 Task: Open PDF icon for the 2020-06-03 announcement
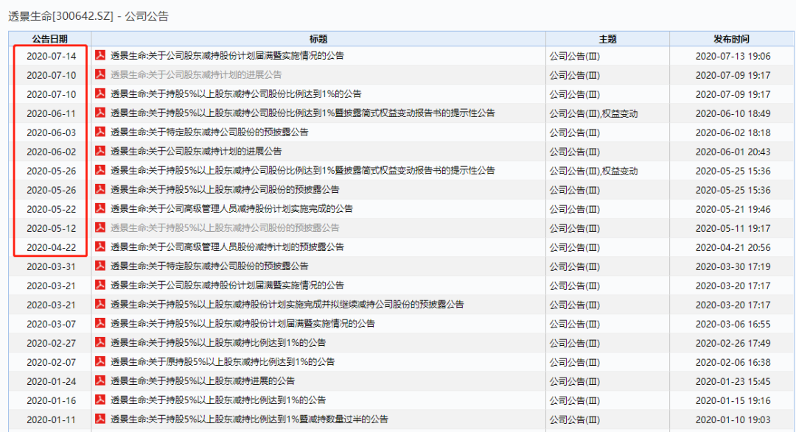100,132
